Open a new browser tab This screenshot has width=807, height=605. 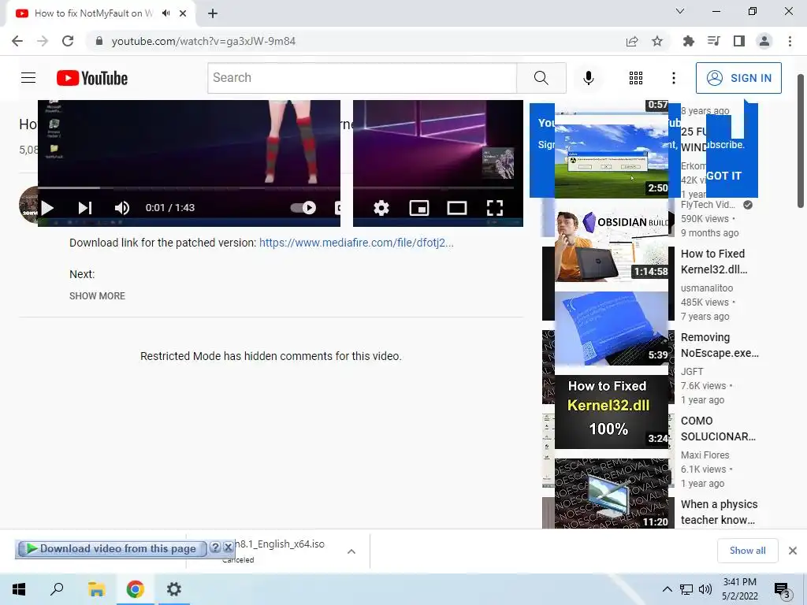(213, 13)
